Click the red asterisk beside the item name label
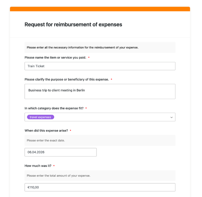This screenshot has height=197, width=202. [x=89, y=58]
